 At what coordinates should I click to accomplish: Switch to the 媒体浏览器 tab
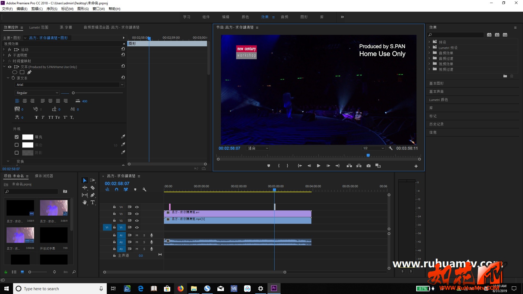click(44, 176)
